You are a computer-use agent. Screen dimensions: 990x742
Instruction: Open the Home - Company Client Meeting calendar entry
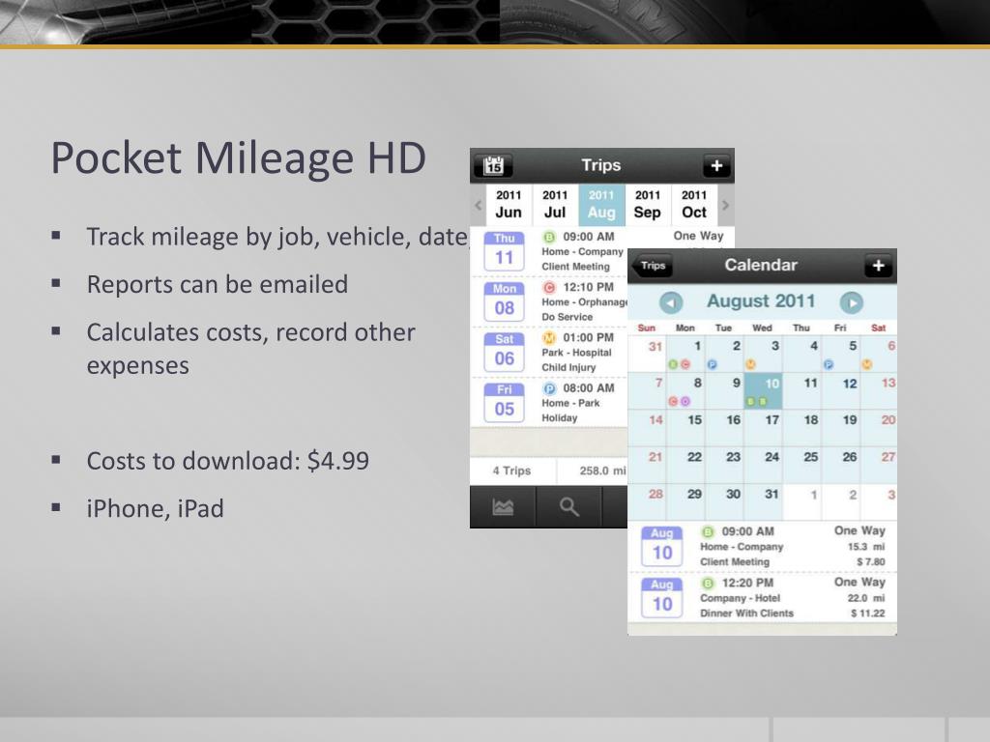click(763, 547)
